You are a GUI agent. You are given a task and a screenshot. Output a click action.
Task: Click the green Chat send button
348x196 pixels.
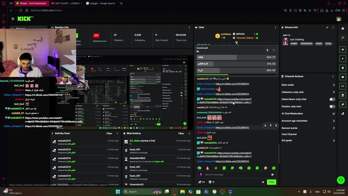[x=272, y=182]
